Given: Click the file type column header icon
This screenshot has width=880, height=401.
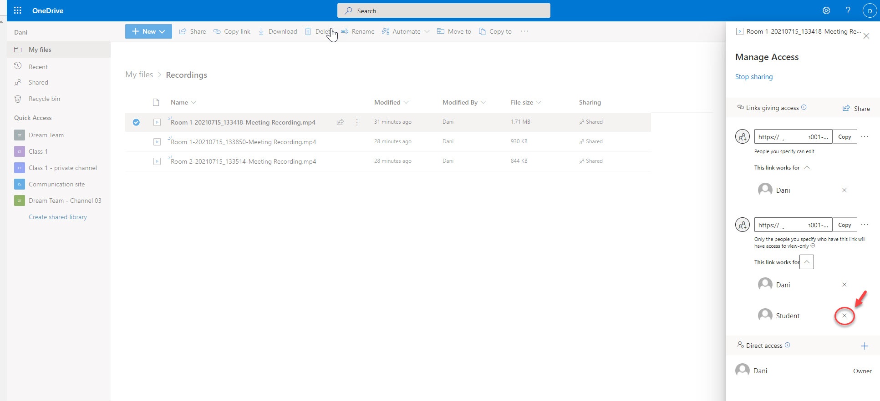Looking at the screenshot, I should [156, 102].
